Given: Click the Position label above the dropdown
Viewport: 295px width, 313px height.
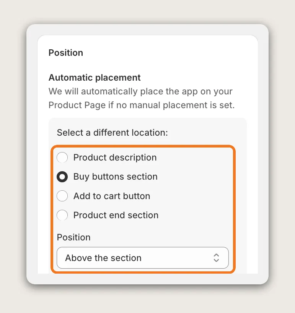Looking at the screenshot, I should pyautogui.click(x=74, y=237).
